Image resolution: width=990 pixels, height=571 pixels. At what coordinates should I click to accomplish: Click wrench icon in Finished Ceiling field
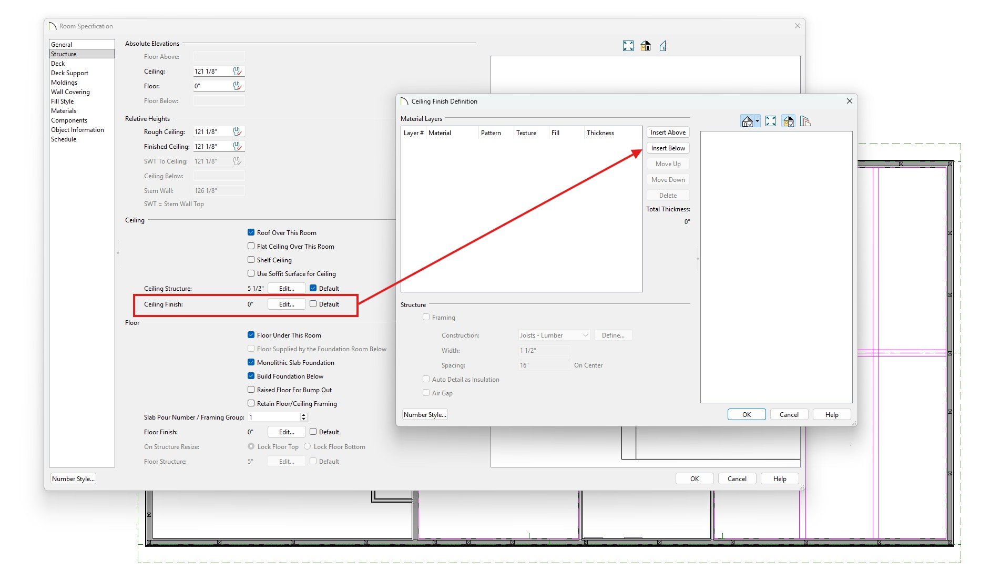237,146
